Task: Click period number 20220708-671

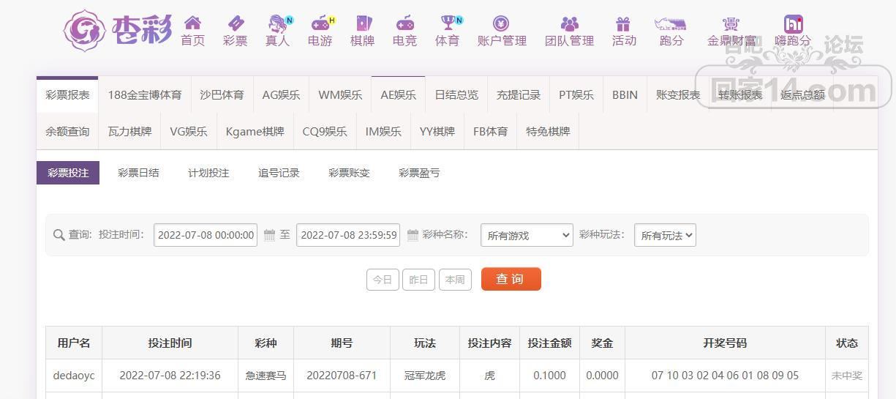Action: click(342, 376)
